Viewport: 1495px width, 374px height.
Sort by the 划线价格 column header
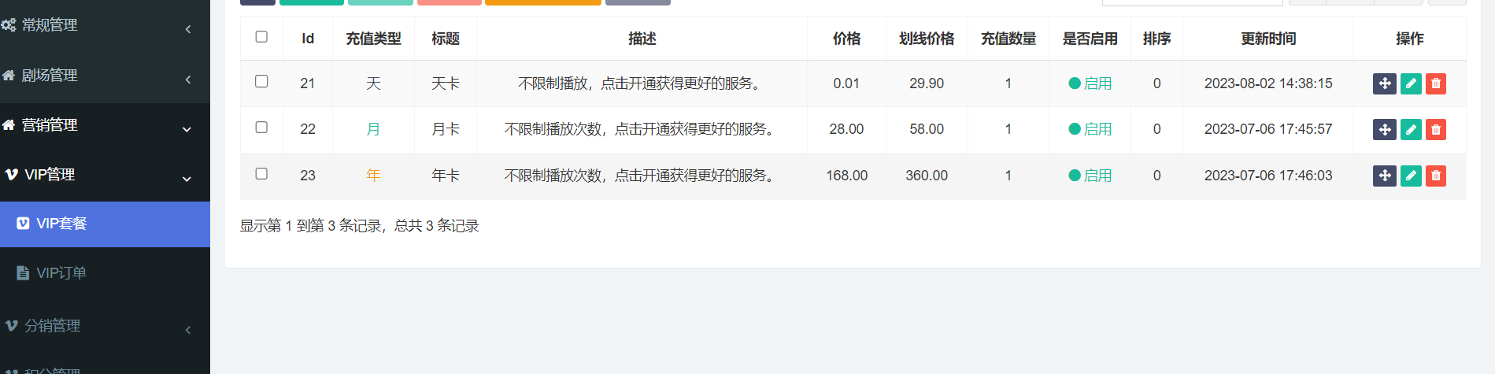point(927,39)
